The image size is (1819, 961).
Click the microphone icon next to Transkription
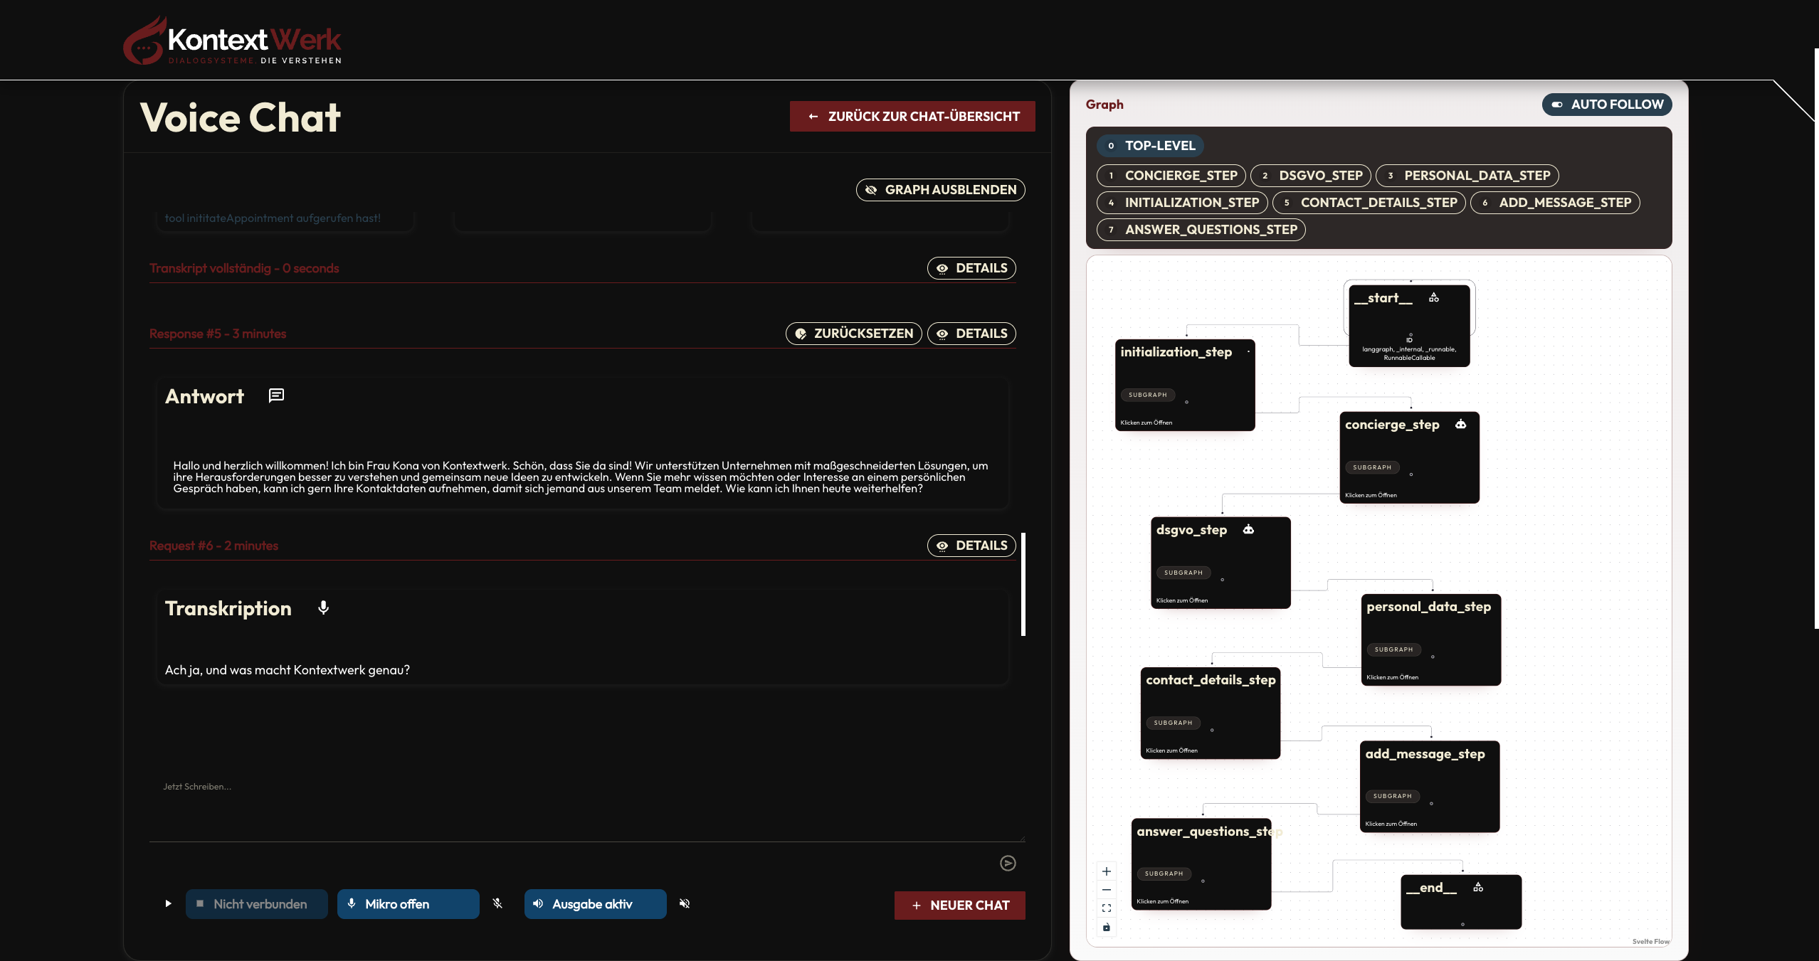coord(325,607)
